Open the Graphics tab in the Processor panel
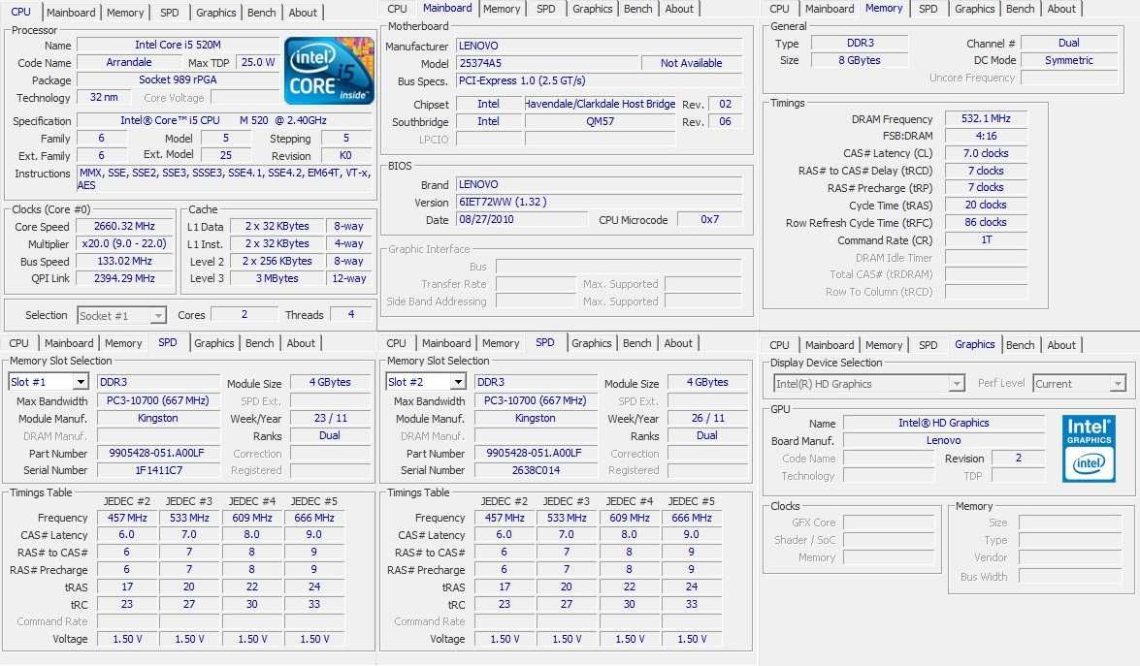Image resolution: width=1140 pixels, height=666 pixels. [216, 13]
